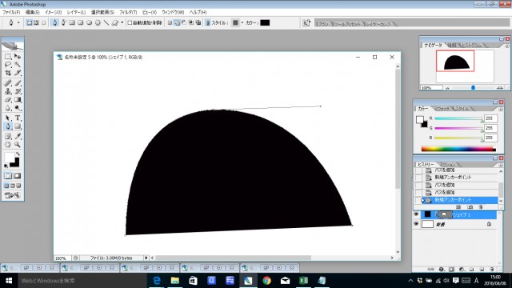Select the Rectangular Marquee tool
This screenshot has height=288, width=512.
point(8,57)
